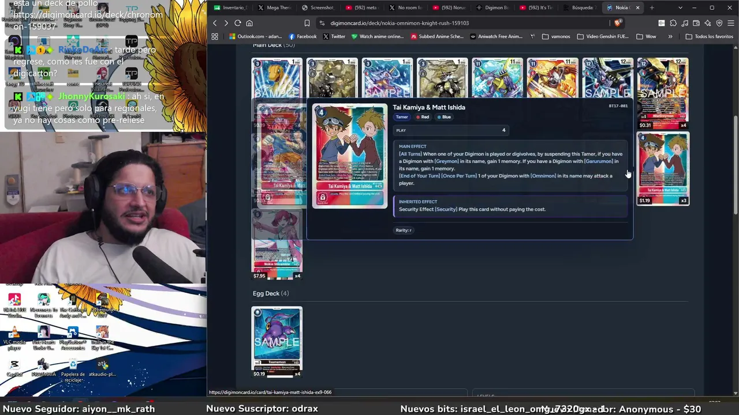Click the RinkoDeArc chat username
Image resolution: width=739 pixels, height=415 pixels.
[84, 50]
